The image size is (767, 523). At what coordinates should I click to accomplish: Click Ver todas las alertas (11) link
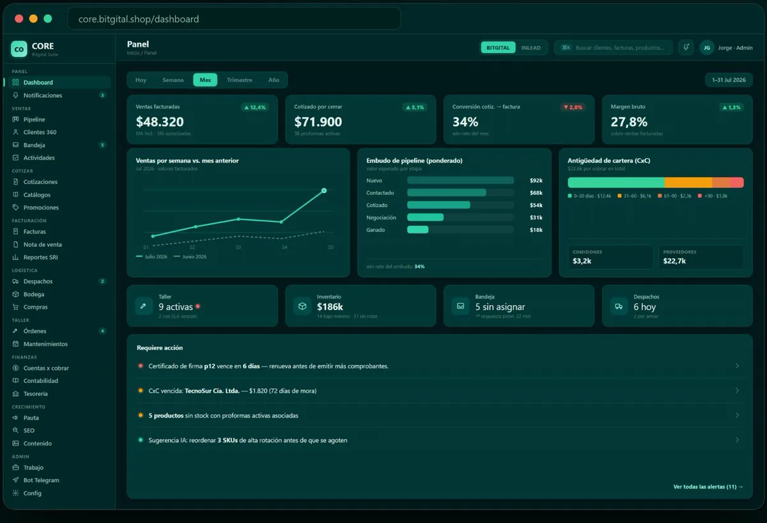[x=708, y=487]
